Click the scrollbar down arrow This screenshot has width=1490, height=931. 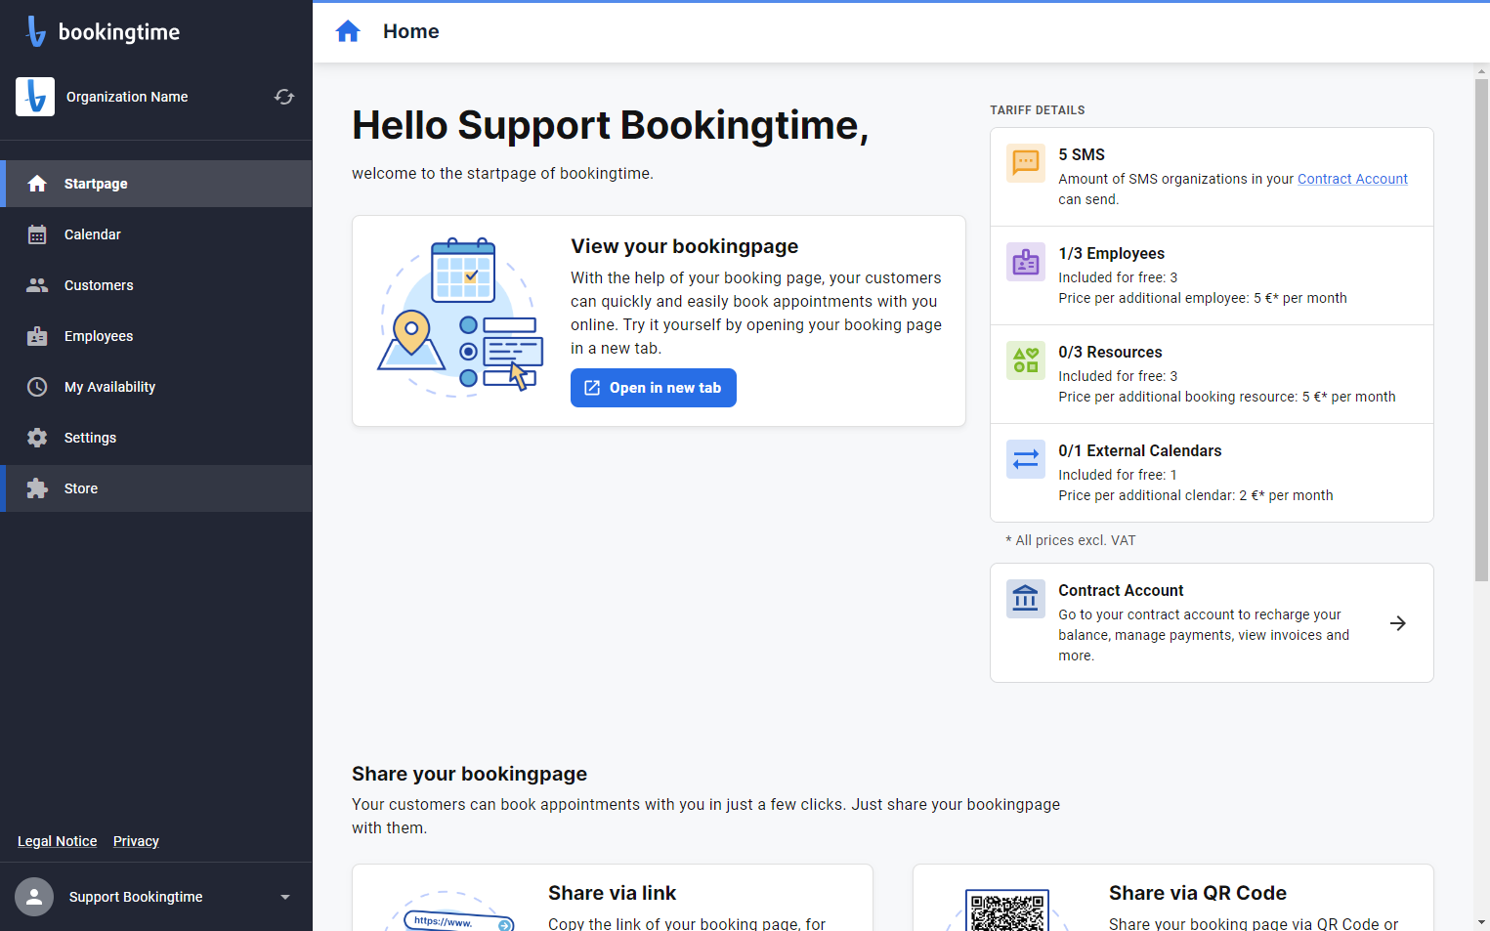click(1481, 922)
